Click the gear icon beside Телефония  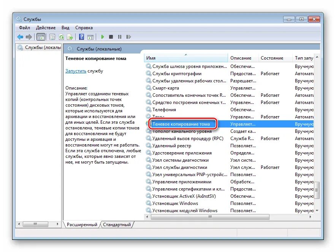coord(149,110)
